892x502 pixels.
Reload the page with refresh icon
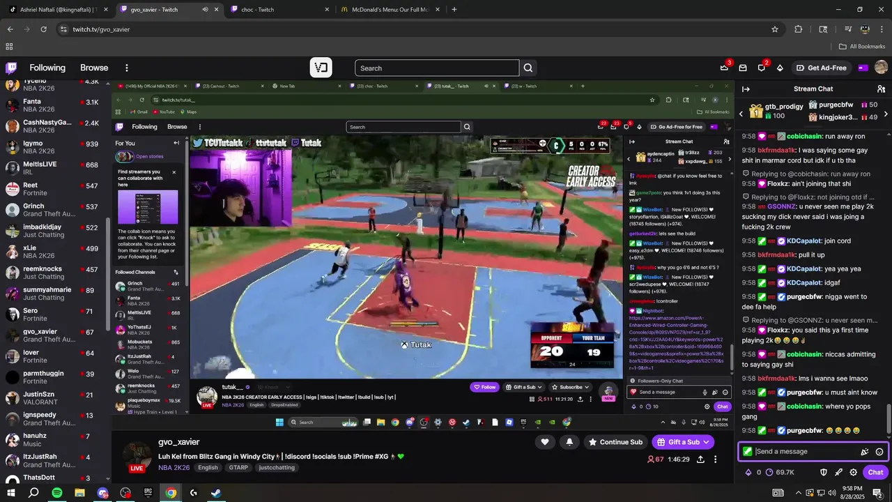43,29
